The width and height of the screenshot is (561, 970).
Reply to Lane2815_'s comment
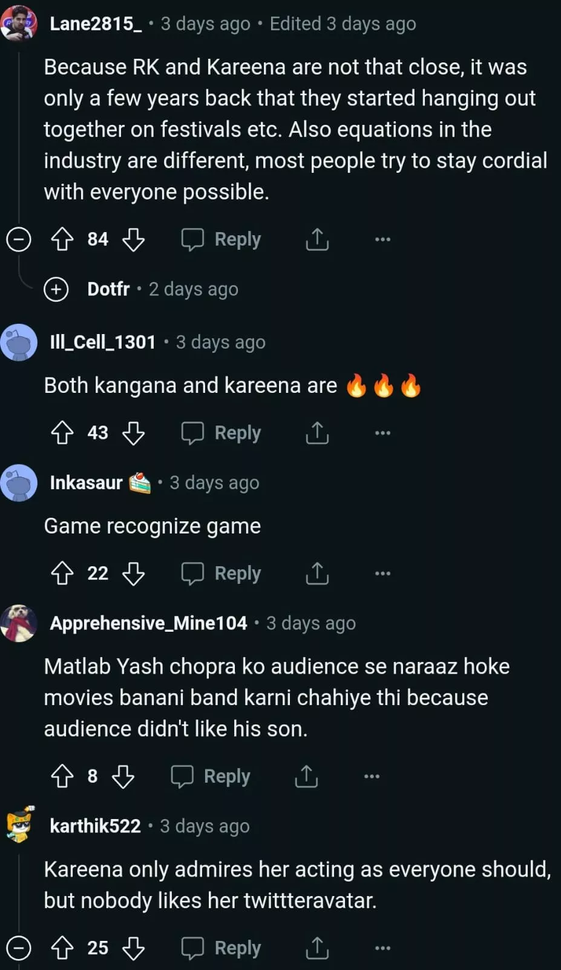point(221,239)
